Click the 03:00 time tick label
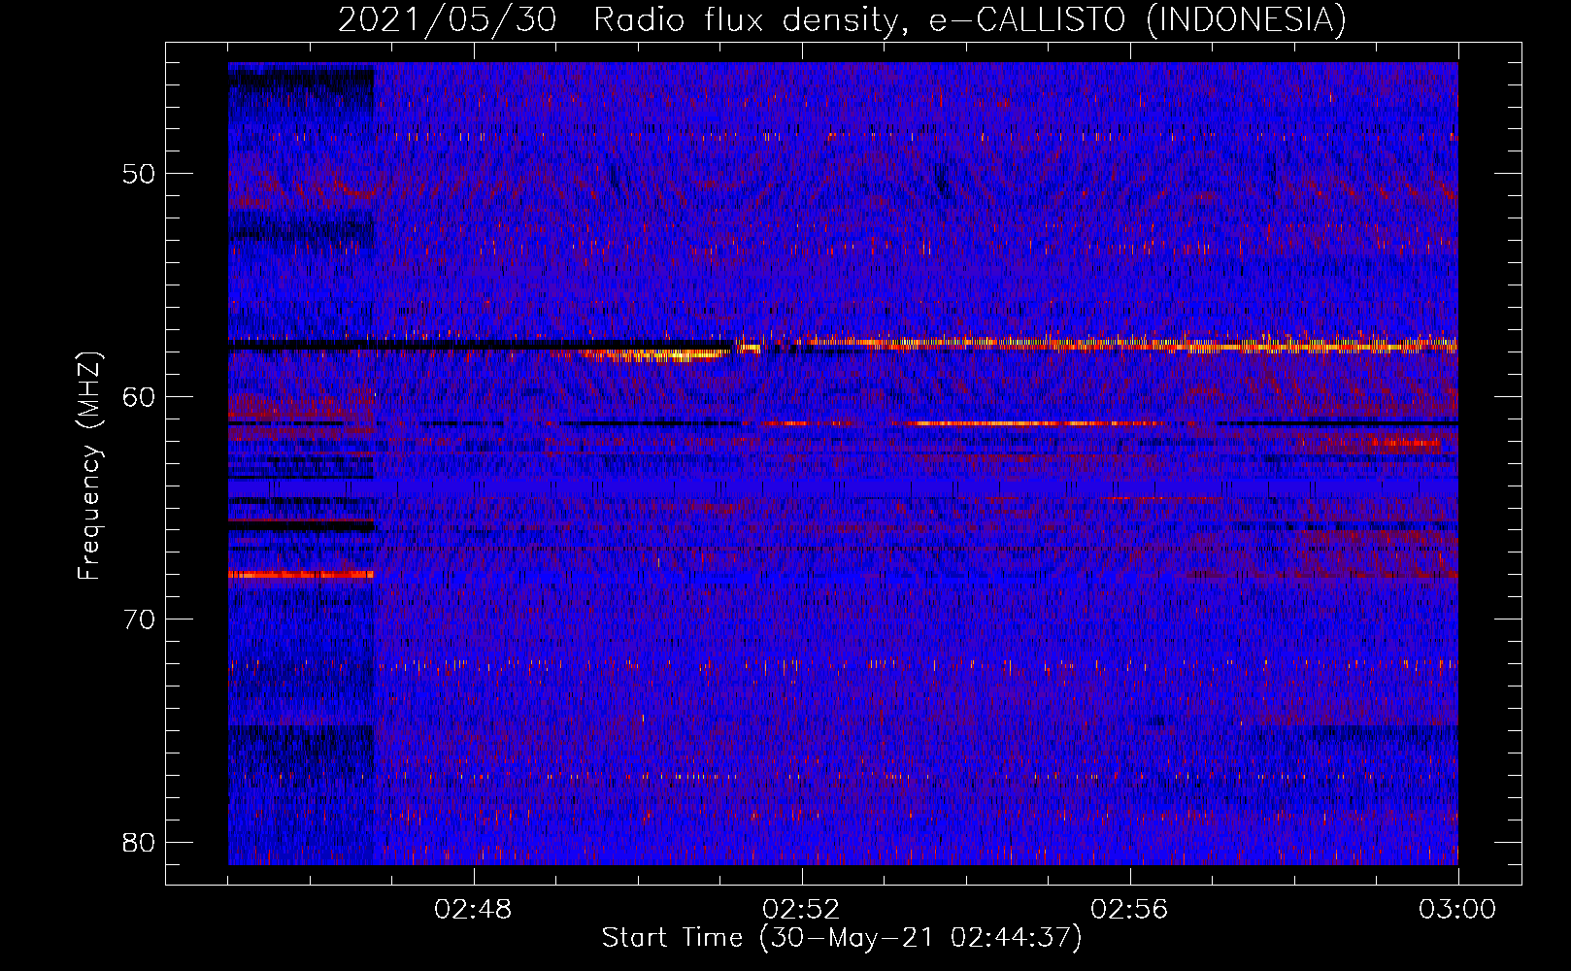This screenshot has width=1571, height=971. click(1457, 910)
